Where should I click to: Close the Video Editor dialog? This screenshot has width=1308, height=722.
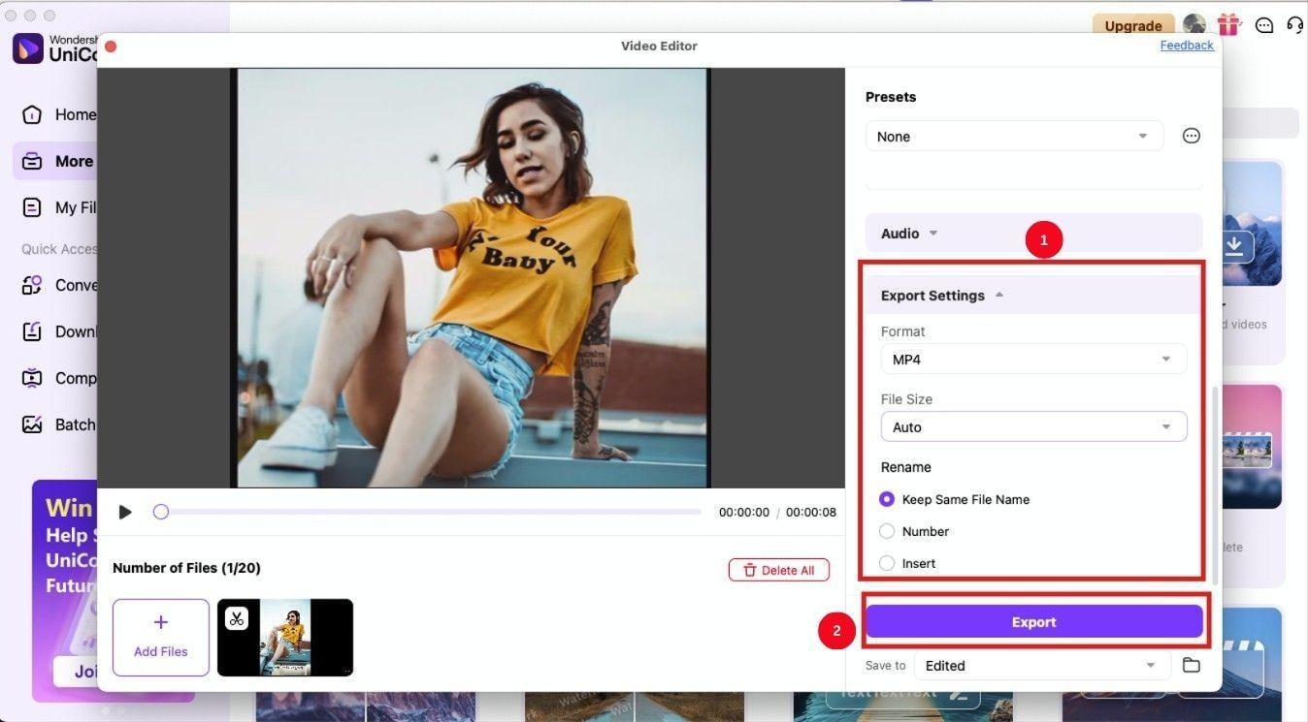tap(111, 47)
